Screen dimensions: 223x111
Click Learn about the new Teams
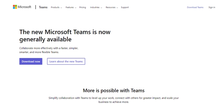point(66,61)
